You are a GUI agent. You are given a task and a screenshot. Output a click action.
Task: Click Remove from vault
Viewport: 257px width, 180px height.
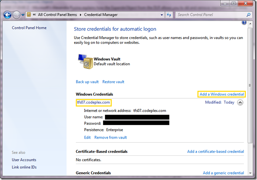coord(111,137)
